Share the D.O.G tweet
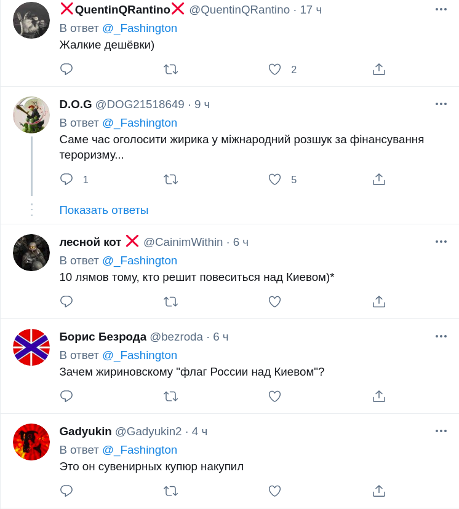This screenshot has width=459, height=509. coord(379,180)
